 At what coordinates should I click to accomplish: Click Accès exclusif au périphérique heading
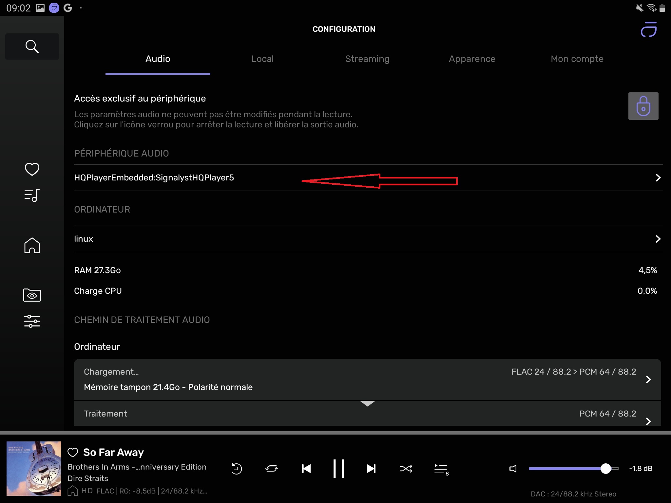pos(140,98)
